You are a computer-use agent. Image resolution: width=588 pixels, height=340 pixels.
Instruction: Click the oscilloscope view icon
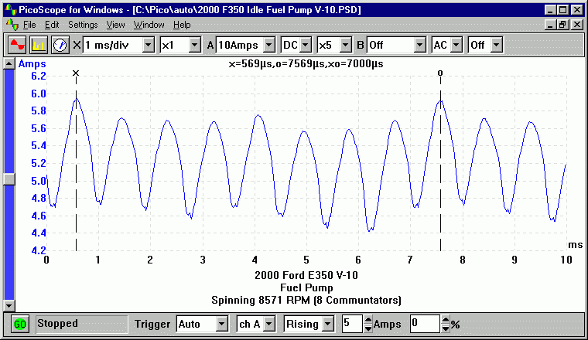tap(18, 45)
